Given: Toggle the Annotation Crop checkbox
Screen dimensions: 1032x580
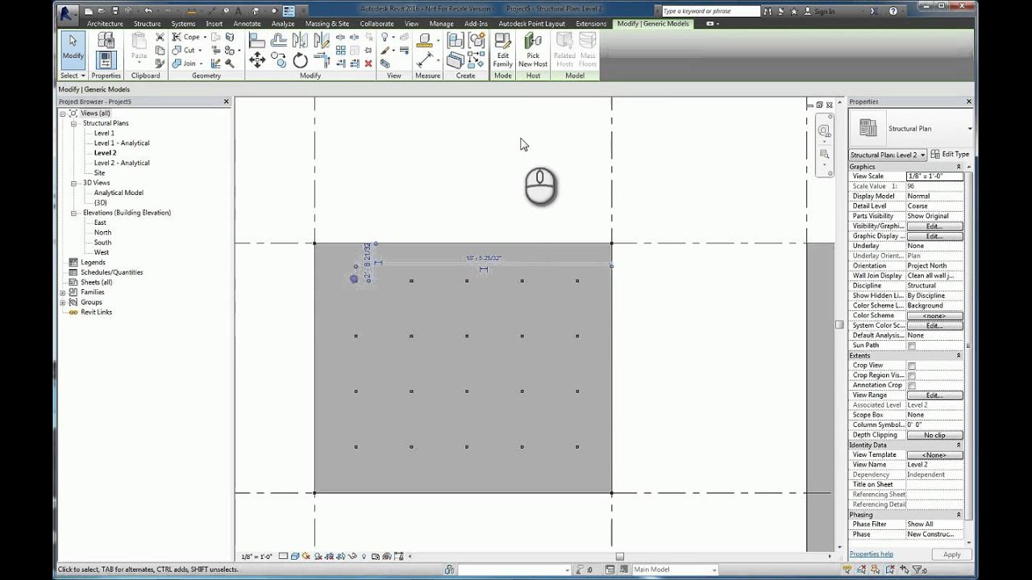Looking at the screenshot, I should click(x=912, y=385).
